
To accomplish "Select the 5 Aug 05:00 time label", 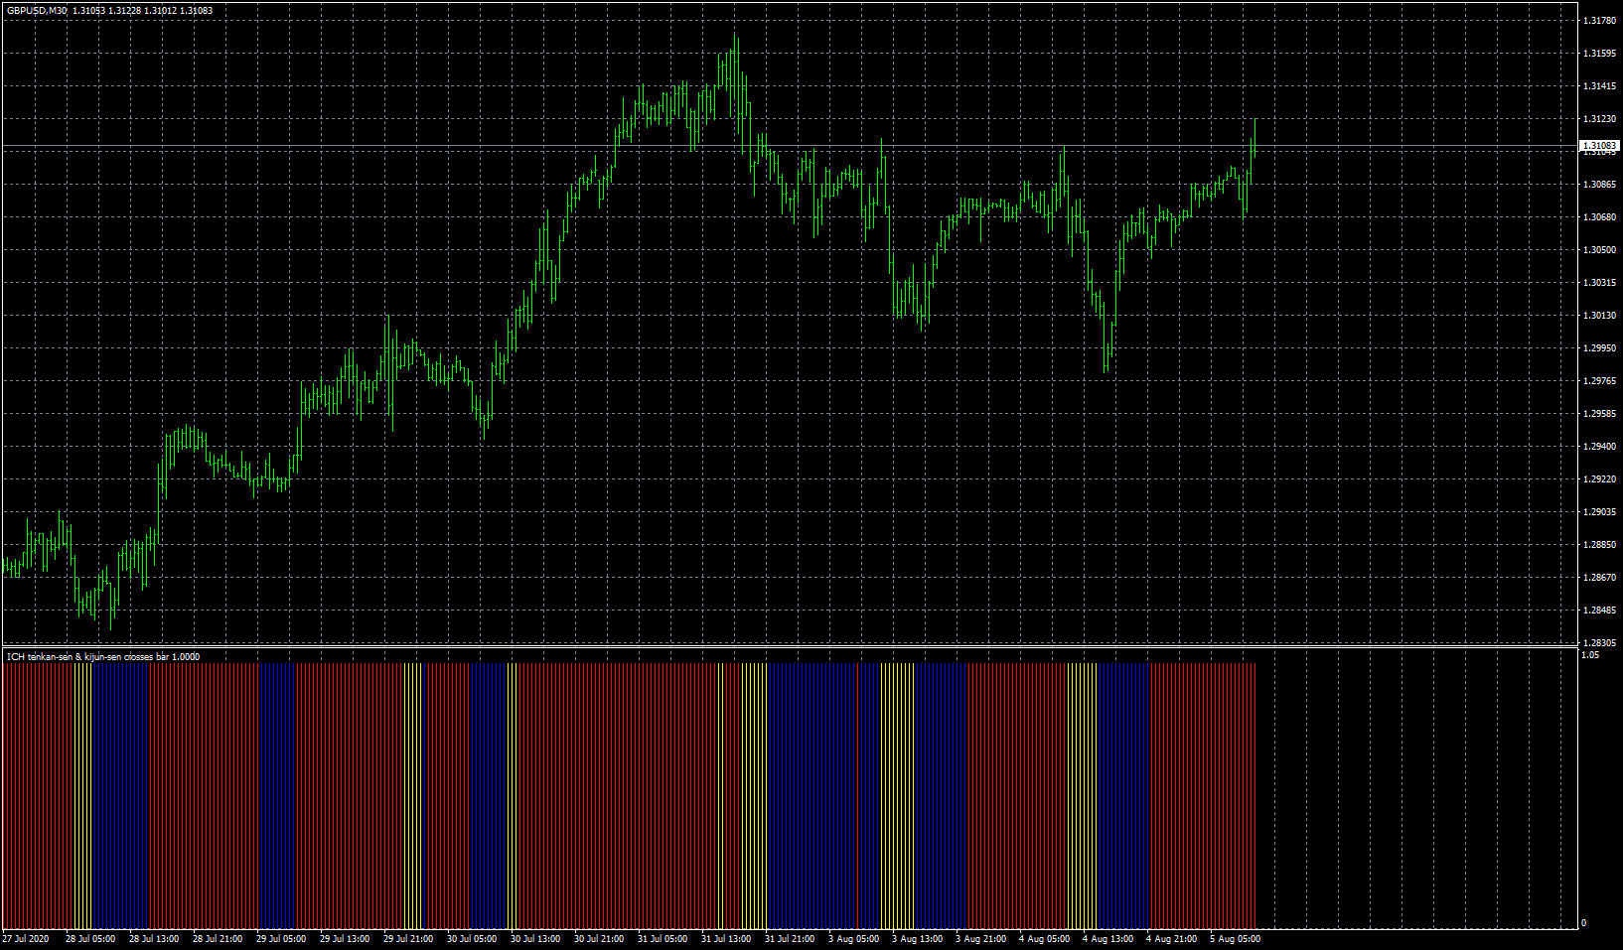I will (x=1235, y=939).
